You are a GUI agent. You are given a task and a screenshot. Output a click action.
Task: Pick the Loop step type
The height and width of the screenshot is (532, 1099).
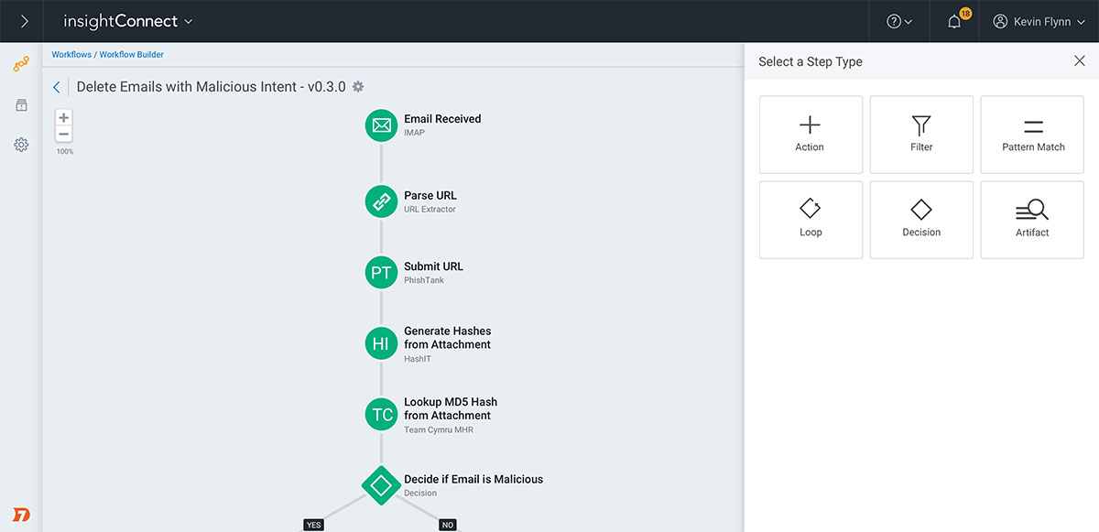(811, 220)
